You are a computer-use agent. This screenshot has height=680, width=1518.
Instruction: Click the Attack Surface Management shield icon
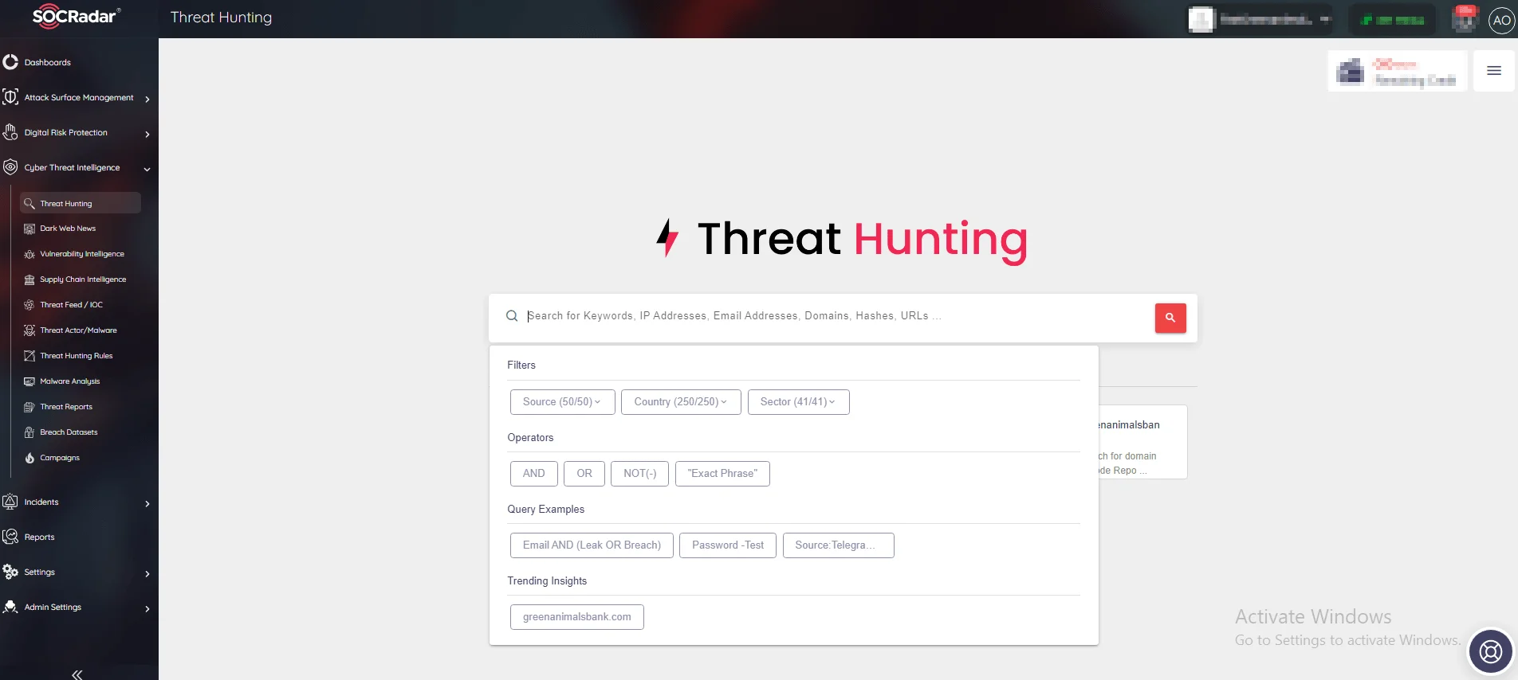pos(10,97)
